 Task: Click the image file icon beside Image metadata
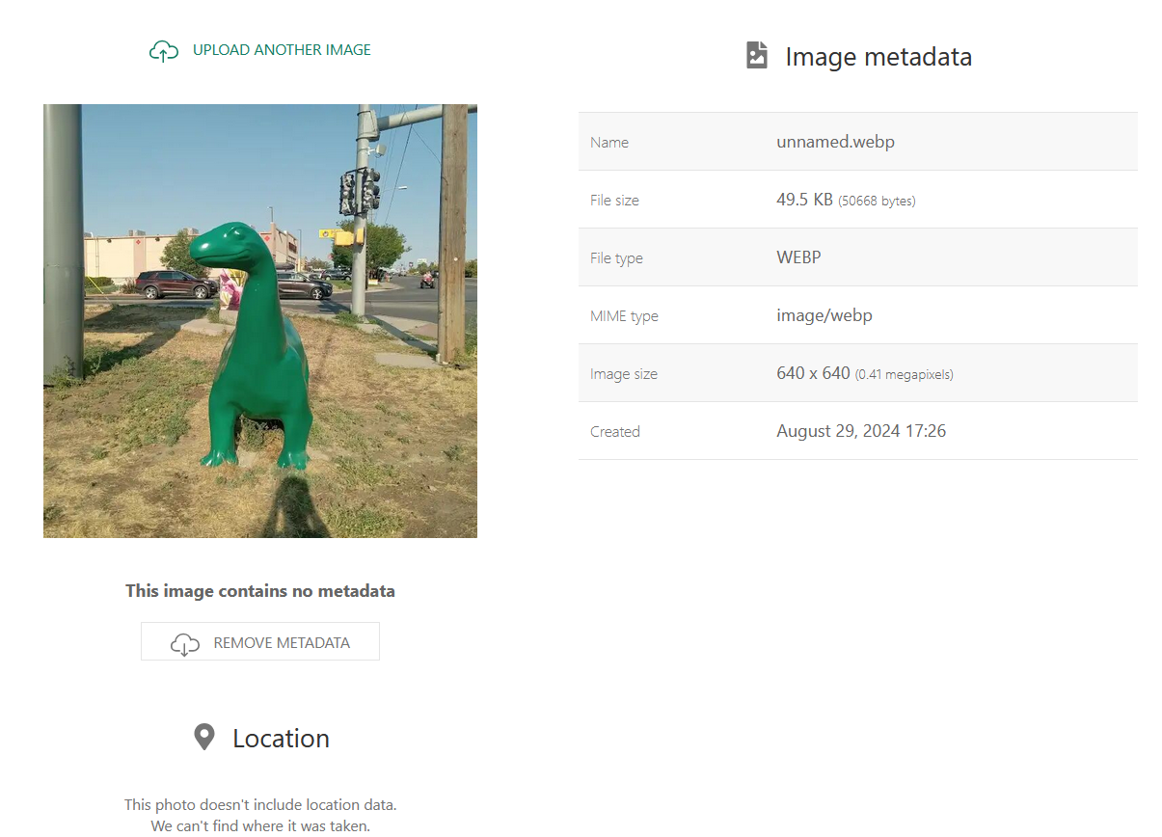pyautogui.click(x=757, y=55)
